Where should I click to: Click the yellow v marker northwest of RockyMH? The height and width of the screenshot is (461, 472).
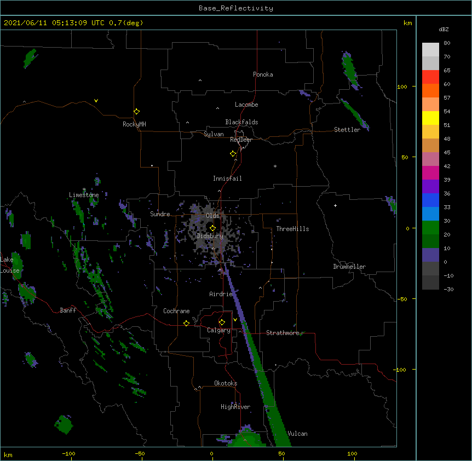click(96, 101)
